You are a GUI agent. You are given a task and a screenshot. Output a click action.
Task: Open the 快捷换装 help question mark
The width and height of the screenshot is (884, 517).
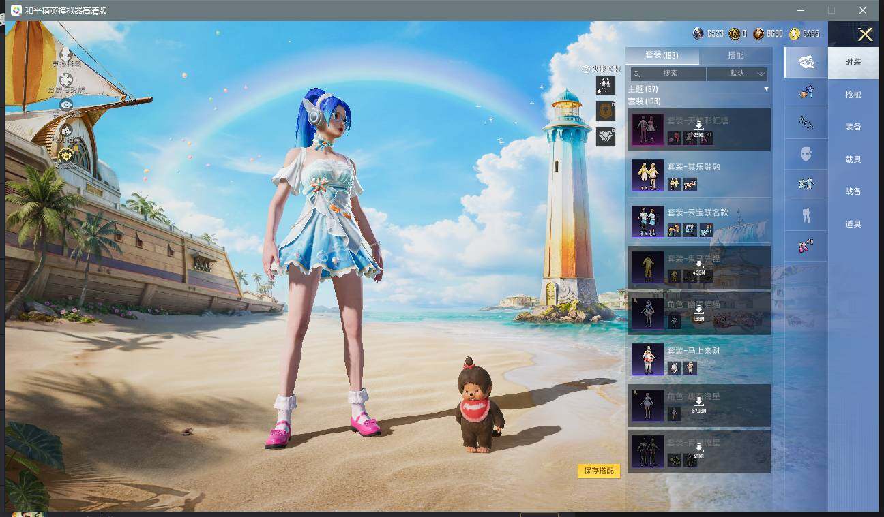585,69
